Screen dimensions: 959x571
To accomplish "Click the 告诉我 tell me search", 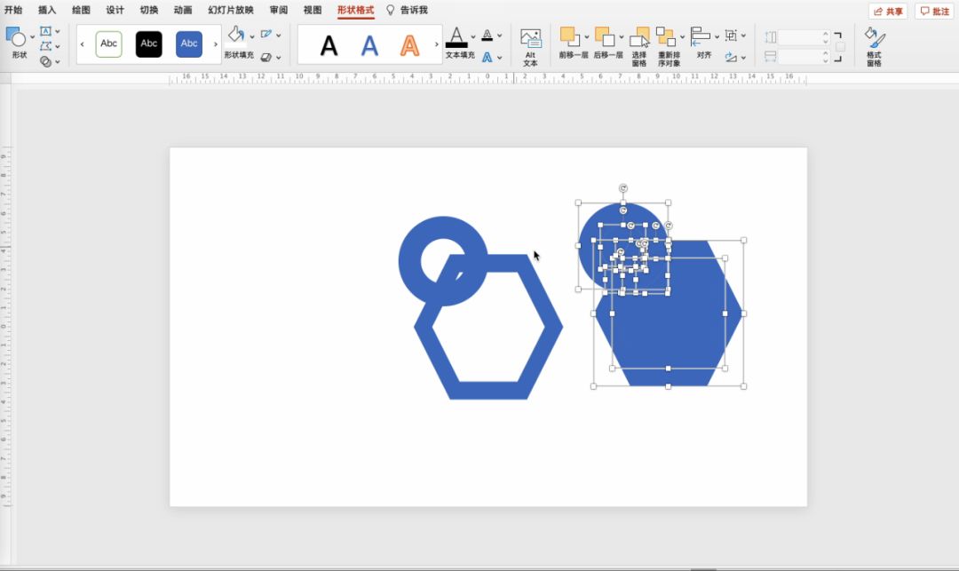I will tap(408, 10).
